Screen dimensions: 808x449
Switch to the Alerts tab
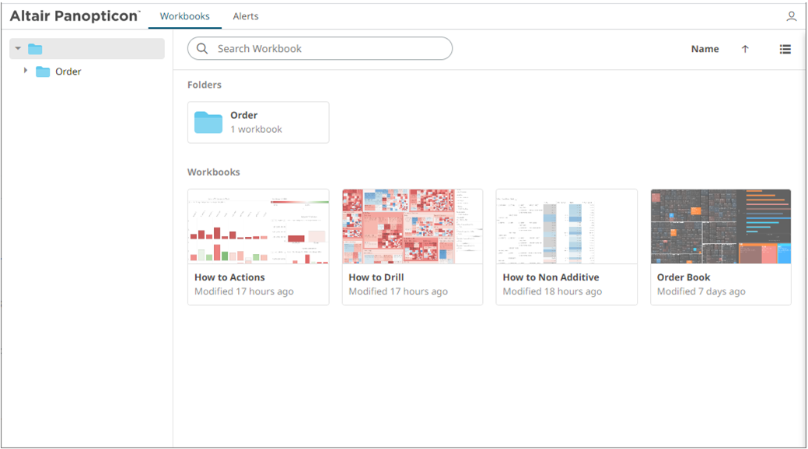(246, 16)
